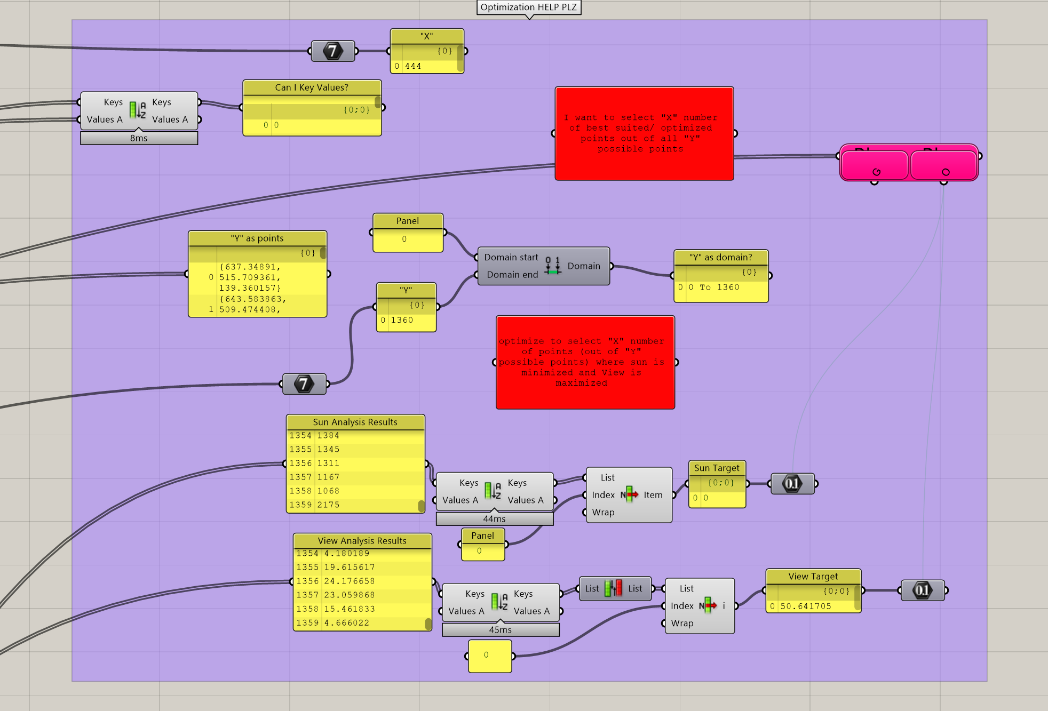Screen dimensions: 1048x711
Task: Click the Sort List icon with 8ms profiler
Action: tap(138, 110)
